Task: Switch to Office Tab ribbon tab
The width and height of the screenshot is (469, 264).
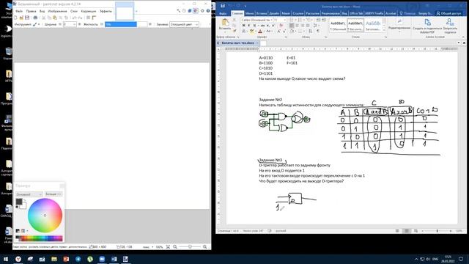Action: [x=356, y=13]
